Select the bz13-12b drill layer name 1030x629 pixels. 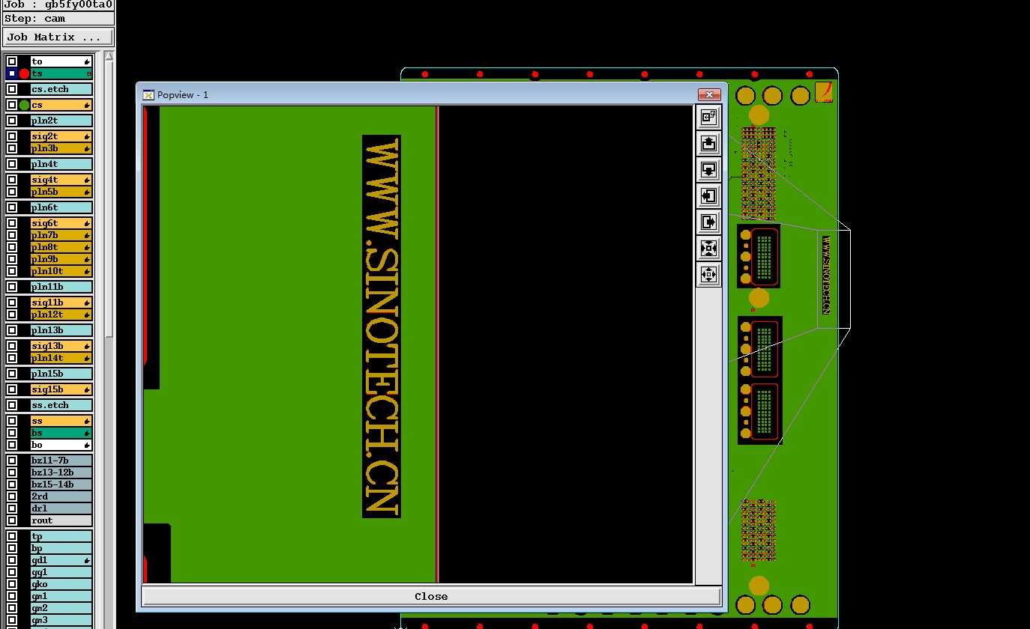(61, 472)
